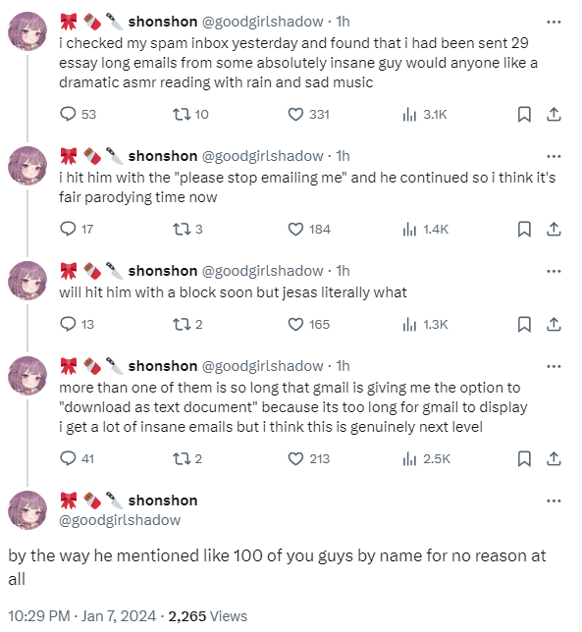Image resolution: width=582 pixels, height=632 pixels.
Task: Open more options on the final tweet
Action: [554, 501]
